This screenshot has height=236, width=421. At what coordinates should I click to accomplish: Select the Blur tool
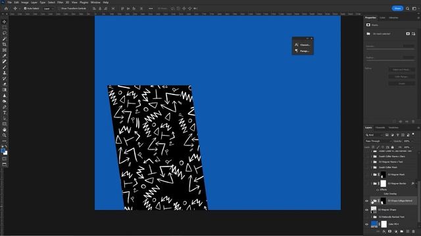click(5, 96)
